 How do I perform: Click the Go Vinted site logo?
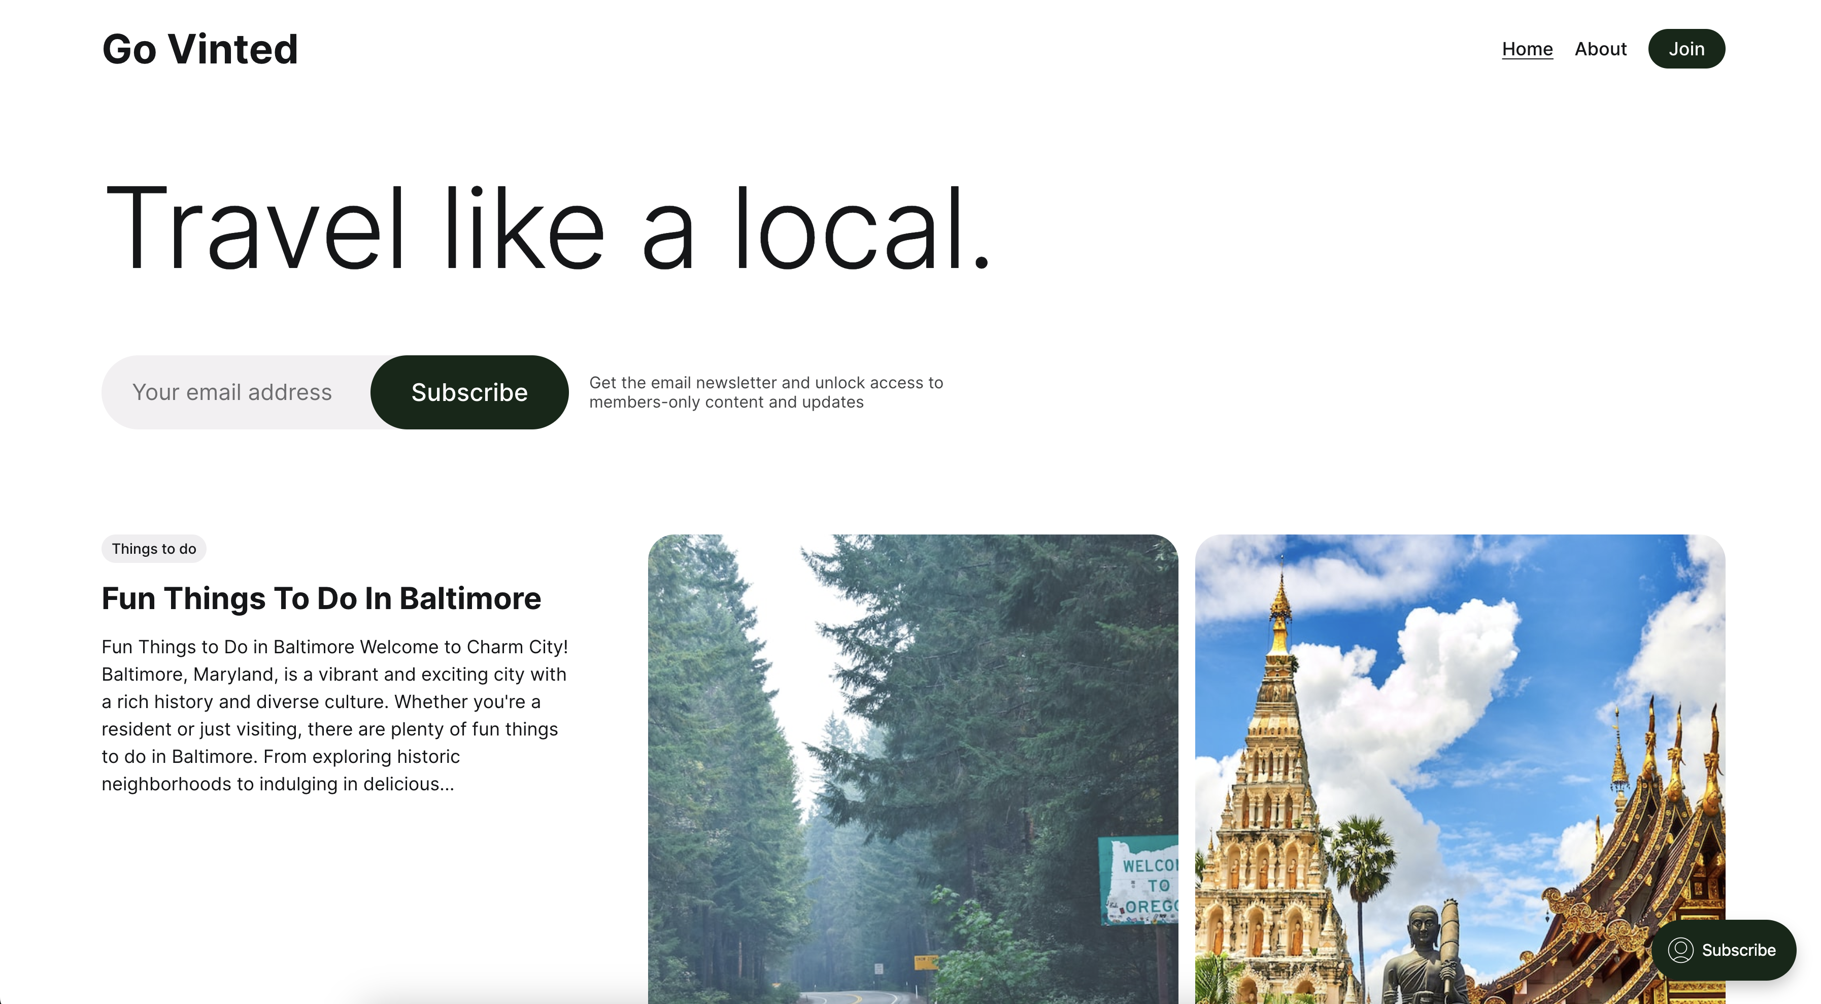(200, 49)
